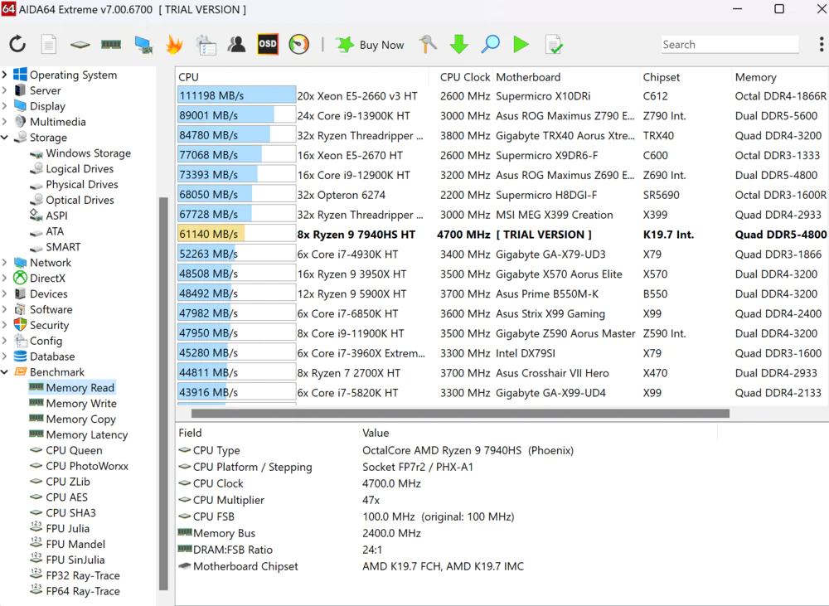
Task: Select the Memory Write benchmark
Action: pos(73,404)
